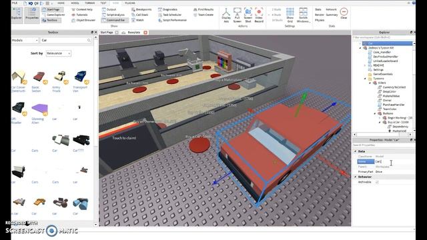Viewport: 427px width, 240px height.
Task: Open the Watch window
Action: [x=137, y=20]
